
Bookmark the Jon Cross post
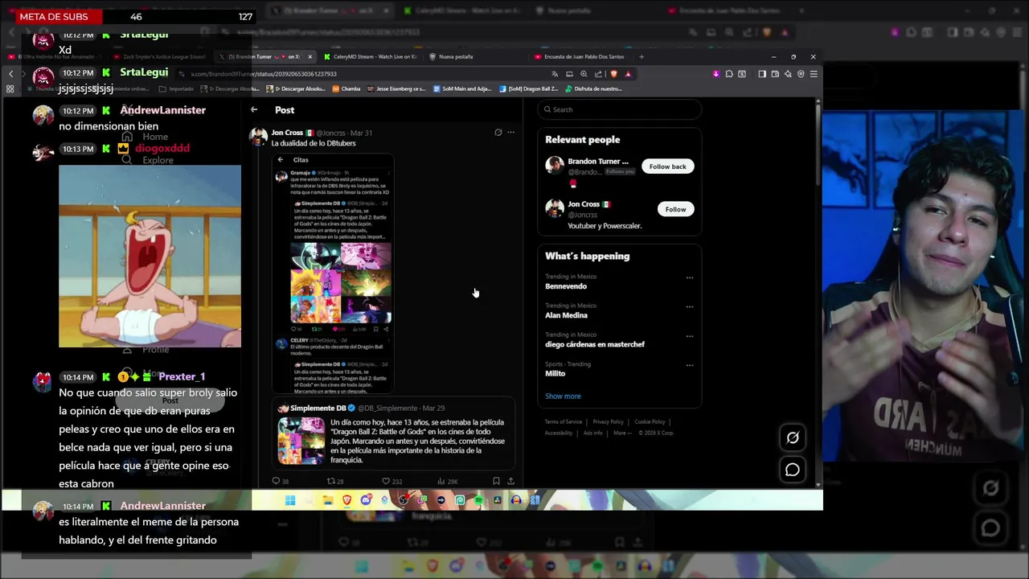coord(496,481)
